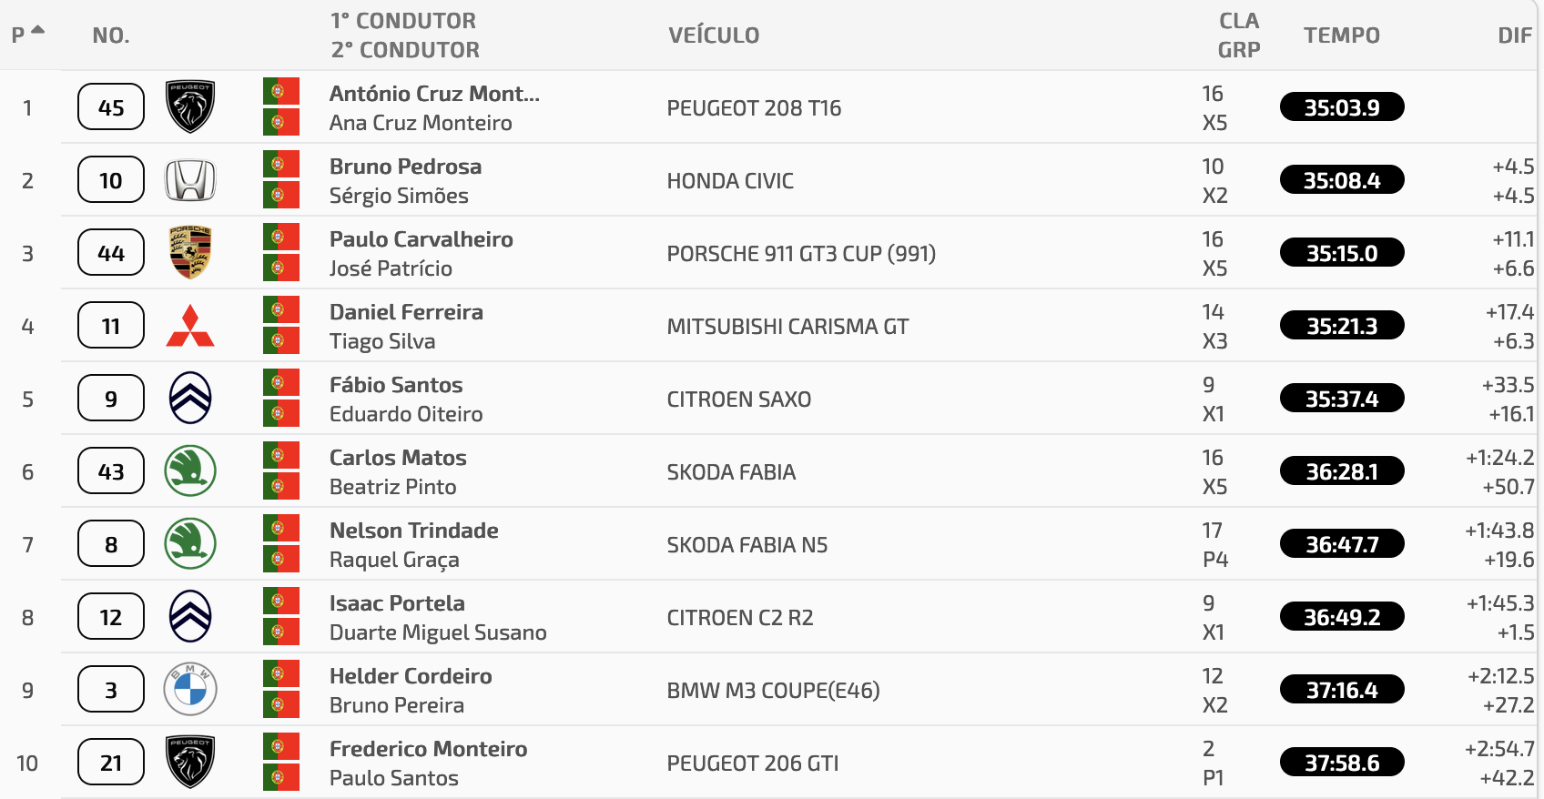Click the Porsche crest for car 44

pyautogui.click(x=190, y=252)
